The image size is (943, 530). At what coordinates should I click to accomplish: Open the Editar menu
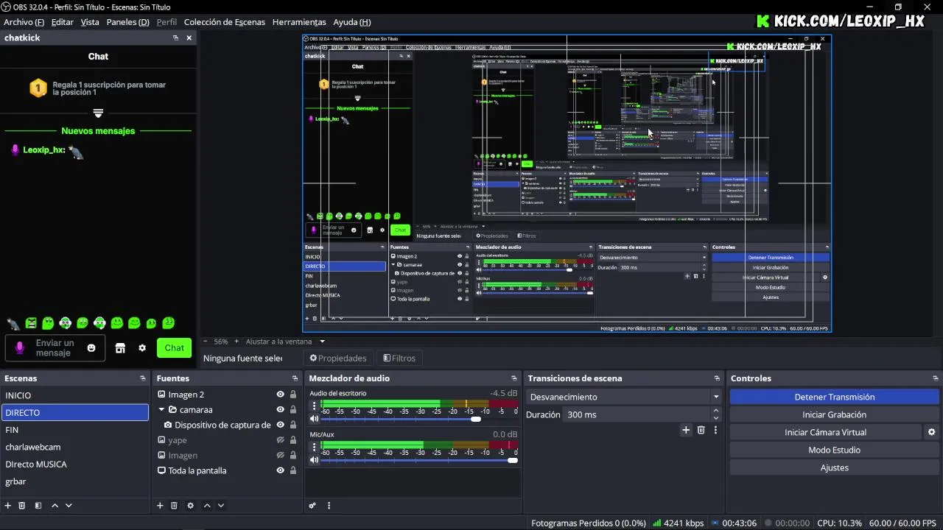point(62,22)
